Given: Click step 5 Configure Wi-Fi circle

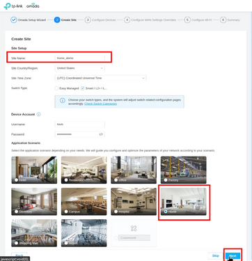Looking at the screenshot, I should pos(187,20).
